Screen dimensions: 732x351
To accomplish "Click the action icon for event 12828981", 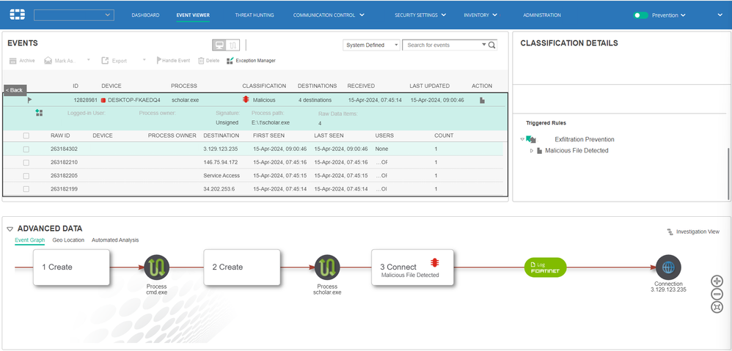I will click(x=482, y=100).
